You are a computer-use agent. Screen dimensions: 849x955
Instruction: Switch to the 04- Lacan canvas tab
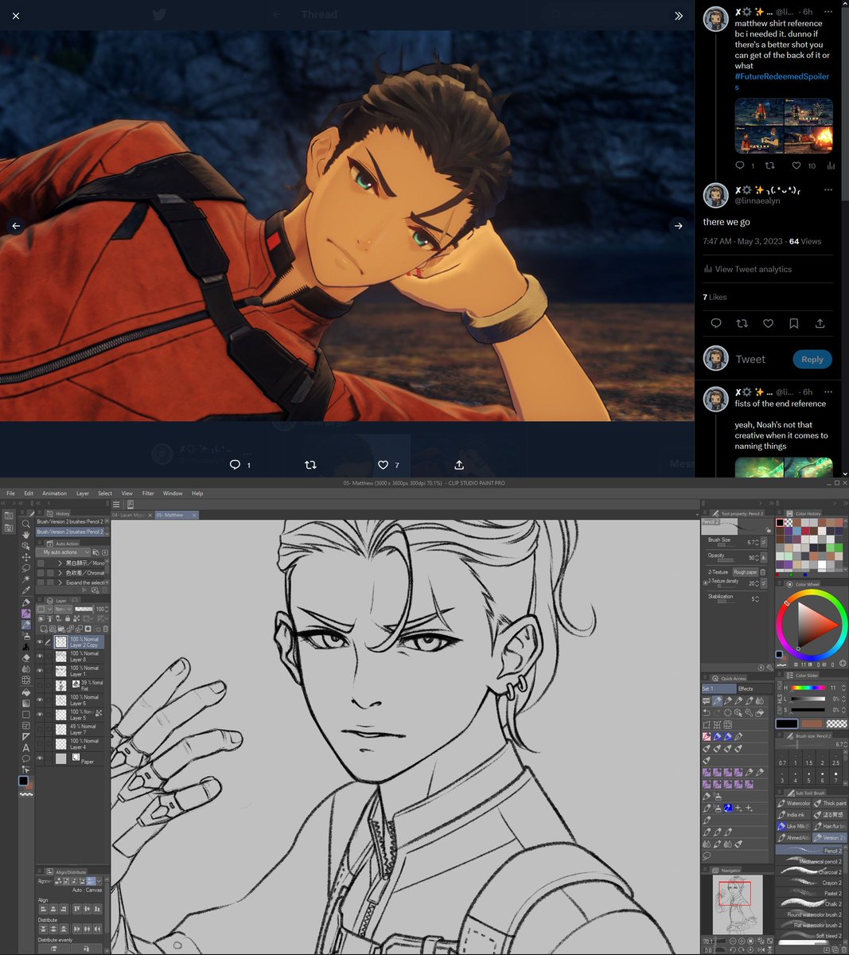[131, 515]
